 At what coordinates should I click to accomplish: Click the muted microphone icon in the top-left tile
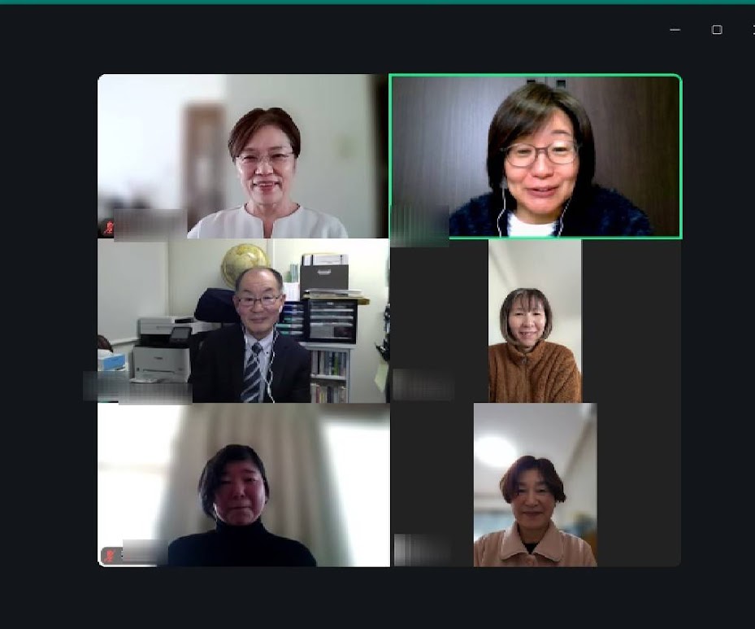point(108,227)
